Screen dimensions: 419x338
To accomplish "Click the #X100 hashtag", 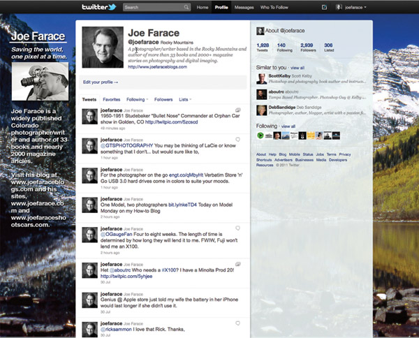I will click(168, 270).
